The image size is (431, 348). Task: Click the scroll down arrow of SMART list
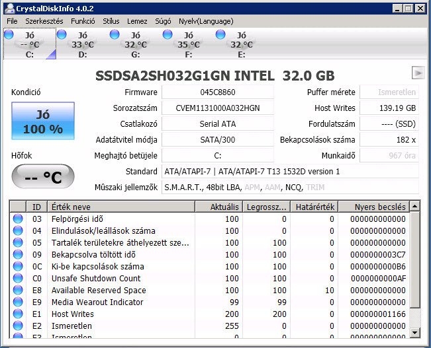coord(414,333)
